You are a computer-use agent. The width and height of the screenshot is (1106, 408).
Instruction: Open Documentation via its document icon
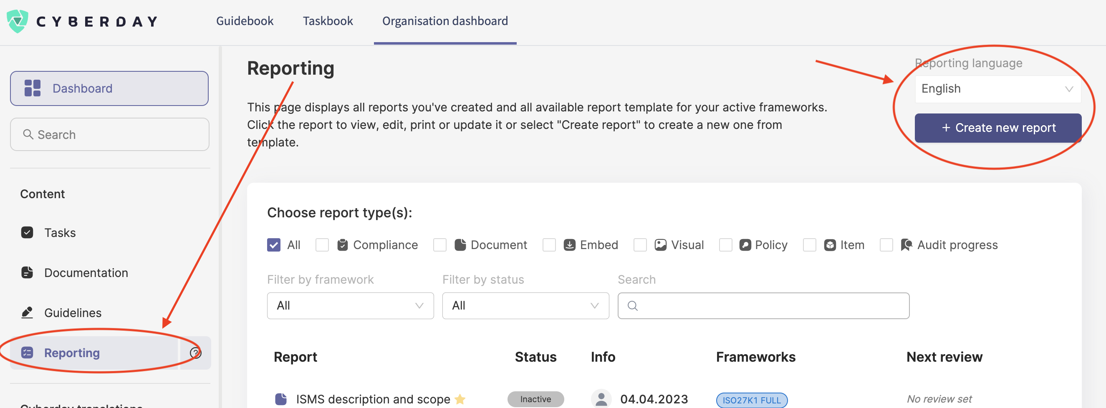tap(27, 272)
